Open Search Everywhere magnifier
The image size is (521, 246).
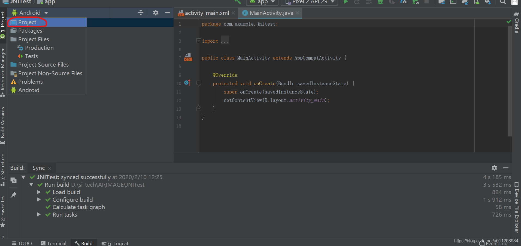click(503, 2)
